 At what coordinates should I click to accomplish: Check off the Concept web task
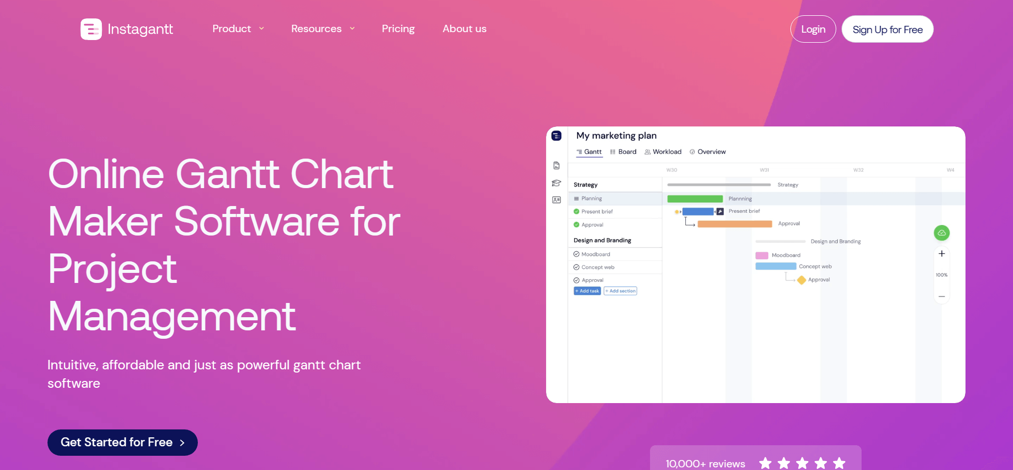tap(576, 268)
